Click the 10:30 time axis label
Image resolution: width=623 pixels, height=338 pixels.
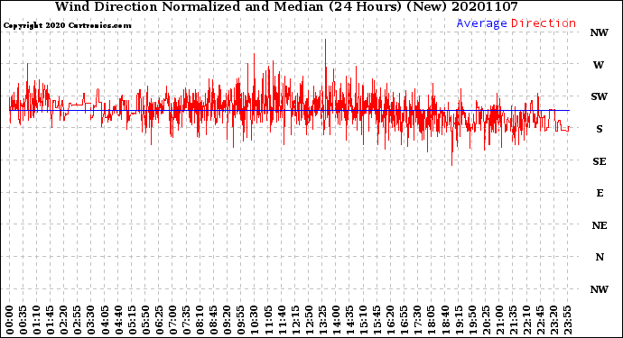(255, 320)
